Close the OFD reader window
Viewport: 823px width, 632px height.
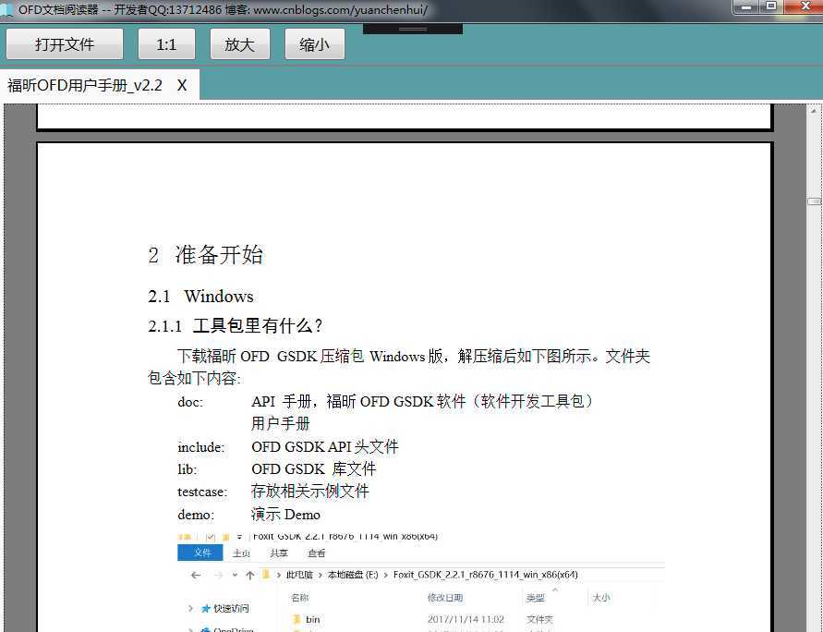[x=805, y=6]
